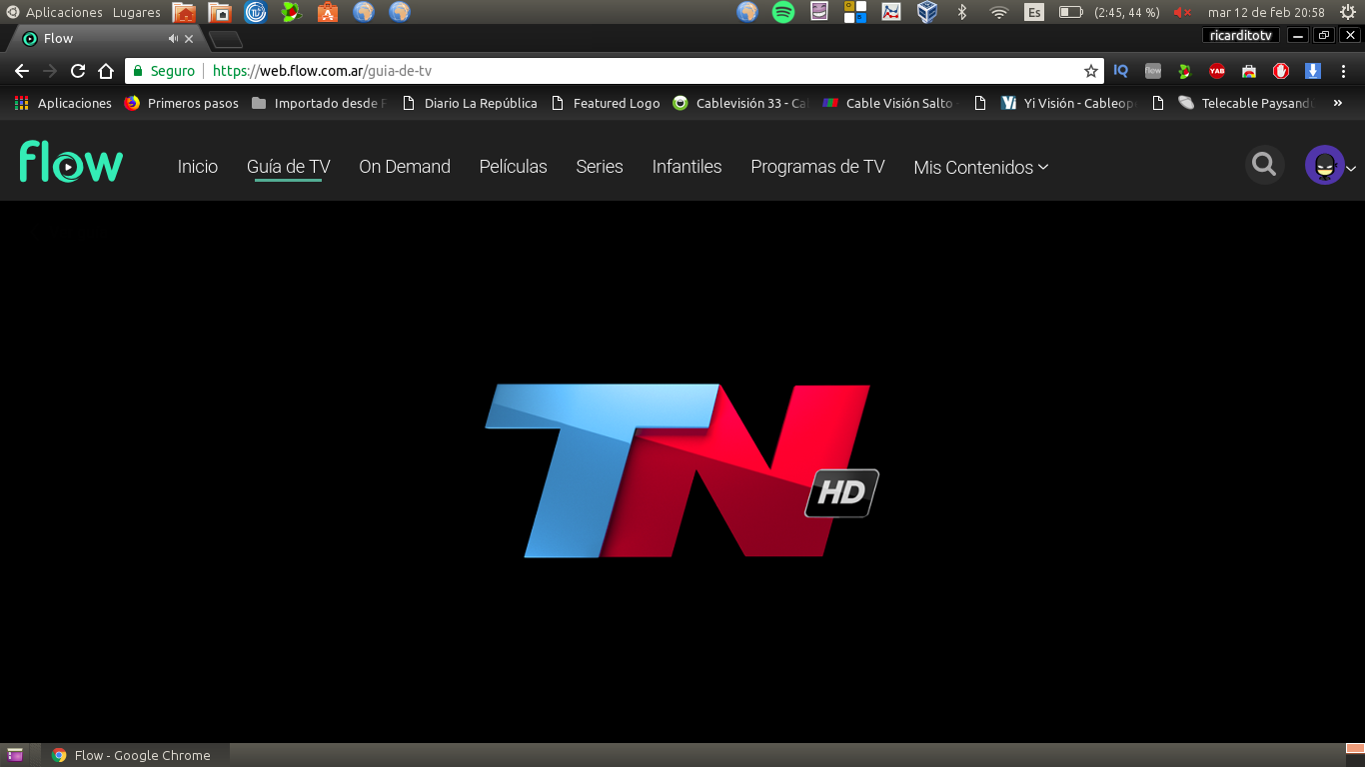
Task: Go to Infantiles
Action: tap(687, 167)
